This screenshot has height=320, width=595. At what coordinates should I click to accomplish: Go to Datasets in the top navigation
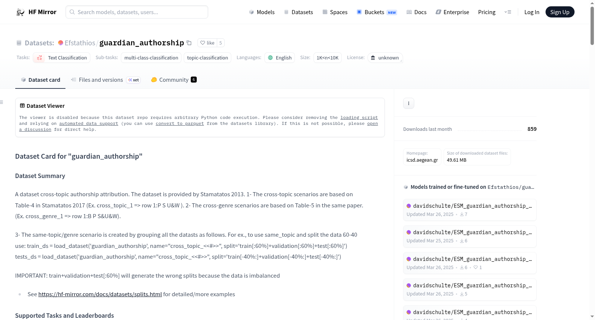[299, 12]
